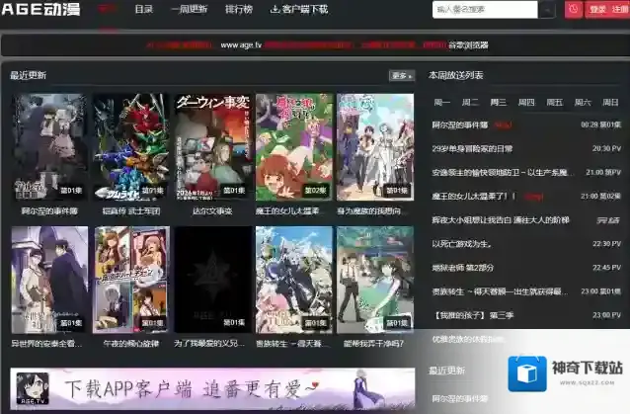630x414 pixels.
Task: Open the 贵族转生 poster in recent updates
Action: [x=294, y=280]
